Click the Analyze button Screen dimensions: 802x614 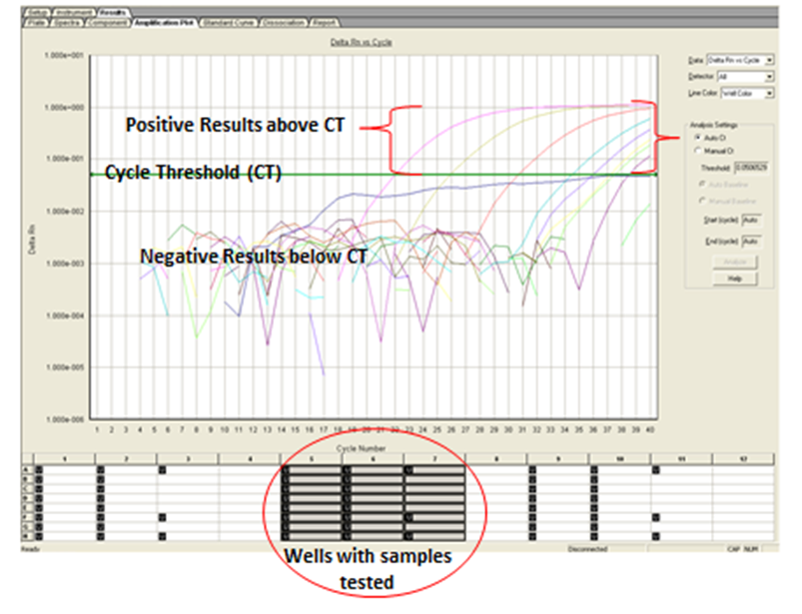735,262
